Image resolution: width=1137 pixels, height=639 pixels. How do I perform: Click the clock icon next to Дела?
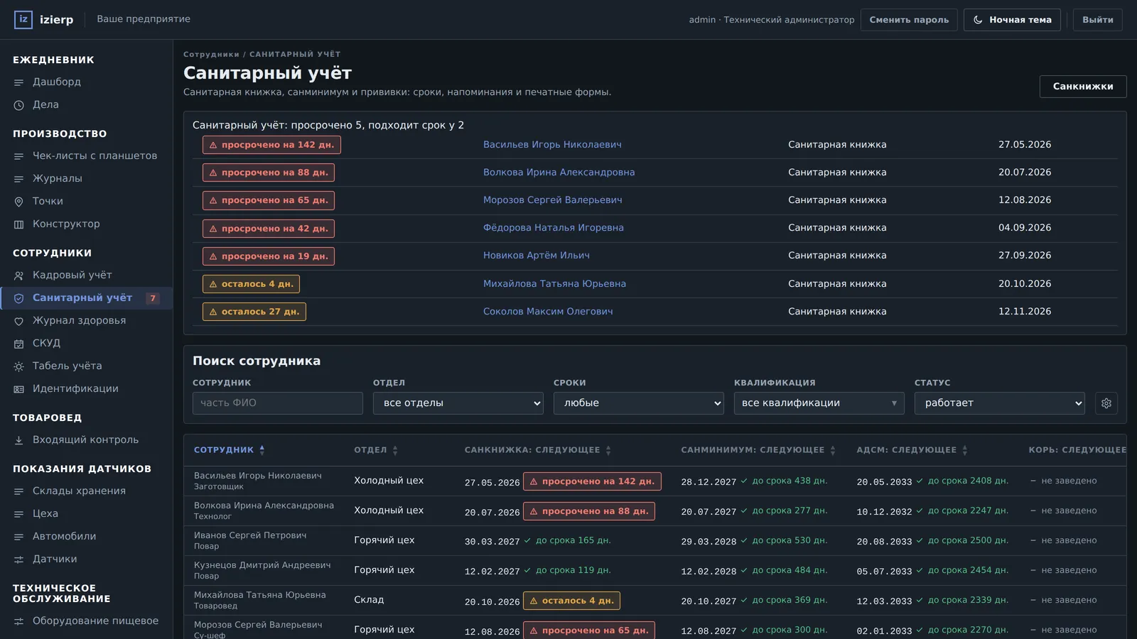click(19, 105)
